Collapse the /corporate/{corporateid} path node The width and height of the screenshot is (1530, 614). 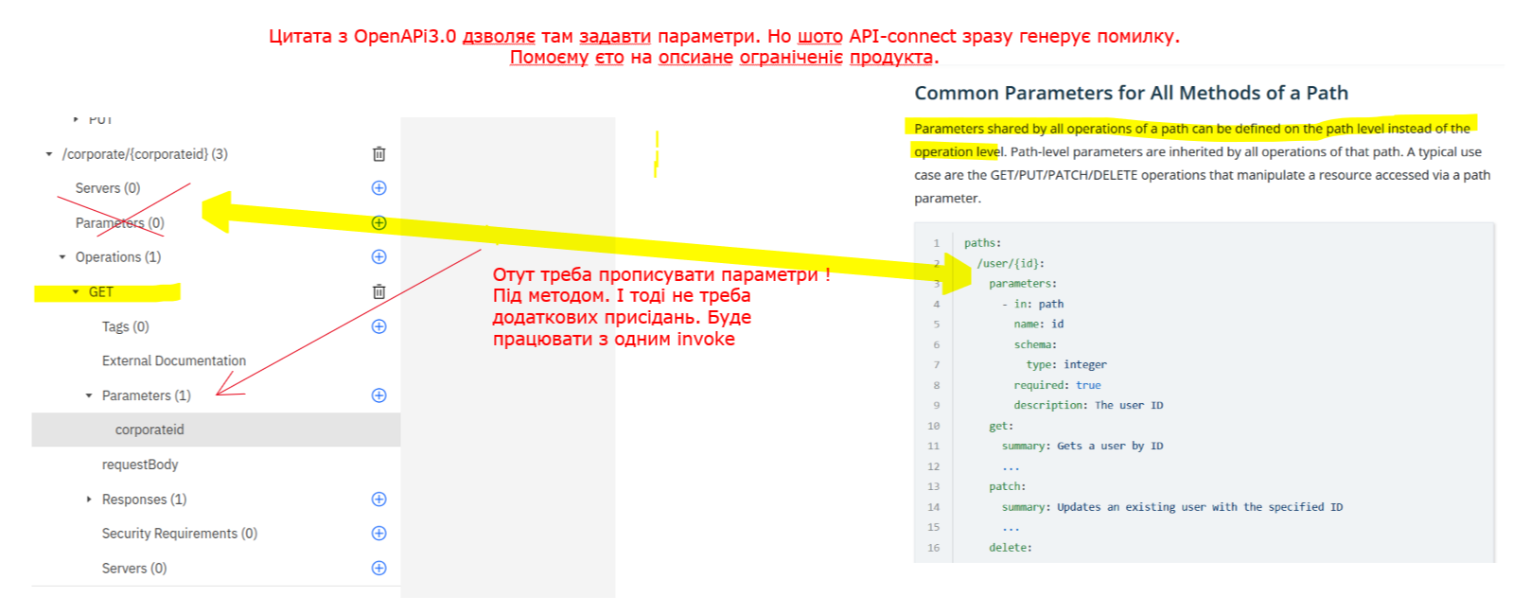coord(49,154)
